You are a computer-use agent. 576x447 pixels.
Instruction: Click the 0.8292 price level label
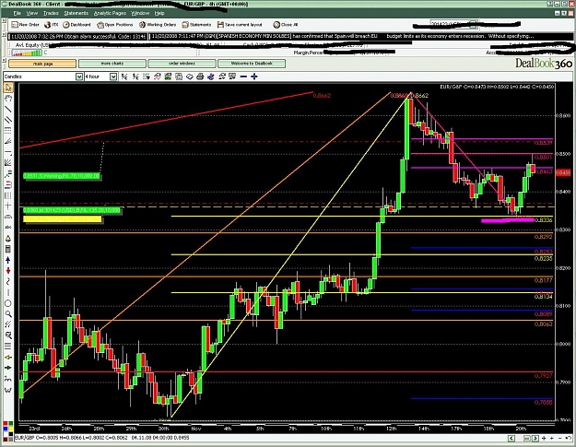pos(543,237)
